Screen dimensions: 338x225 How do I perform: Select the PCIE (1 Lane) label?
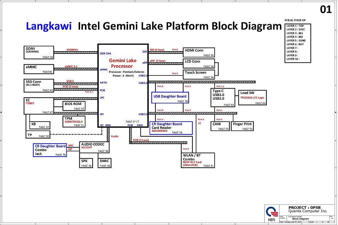coord(141,140)
